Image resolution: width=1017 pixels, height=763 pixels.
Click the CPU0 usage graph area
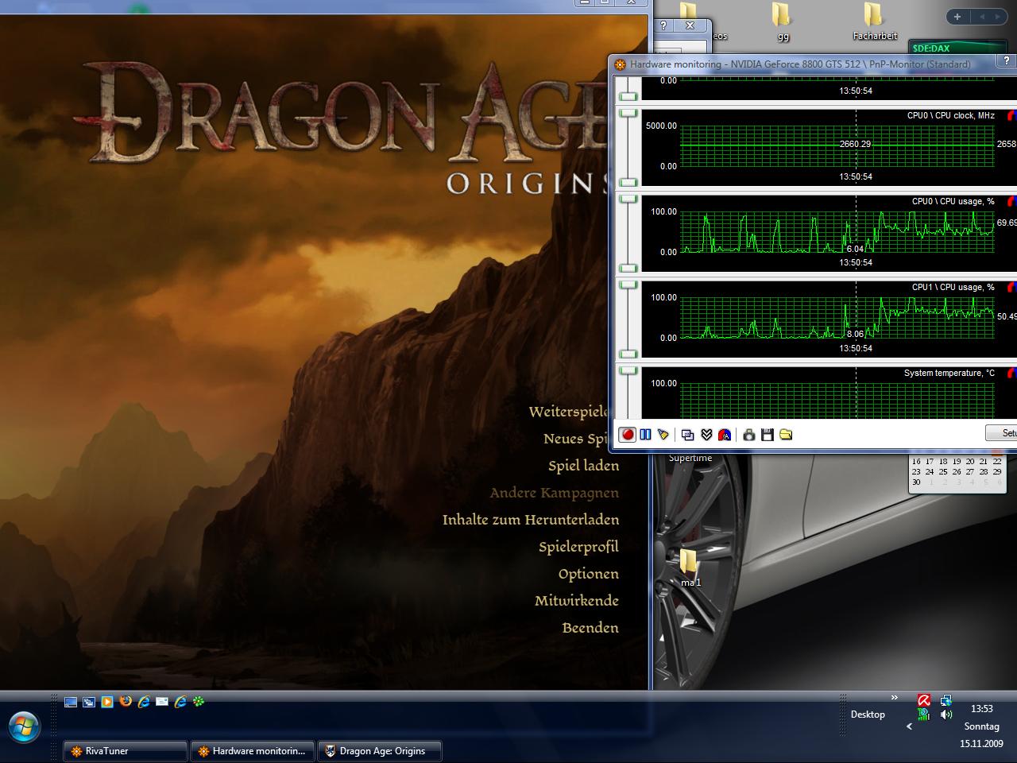tap(837, 232)
